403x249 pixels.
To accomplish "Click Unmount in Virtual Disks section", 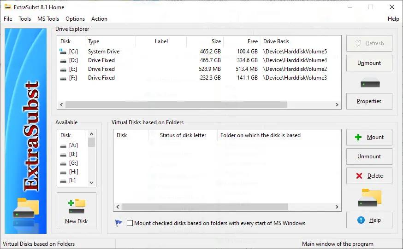I will [369, 156].
